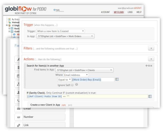
Task: Open the In App dropdown for Work Orders
Action: 66,36
